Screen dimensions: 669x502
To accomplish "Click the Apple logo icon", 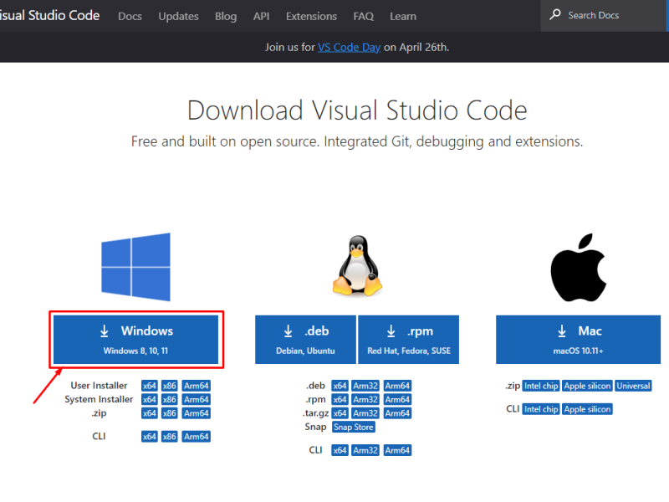I will (579, 267).
